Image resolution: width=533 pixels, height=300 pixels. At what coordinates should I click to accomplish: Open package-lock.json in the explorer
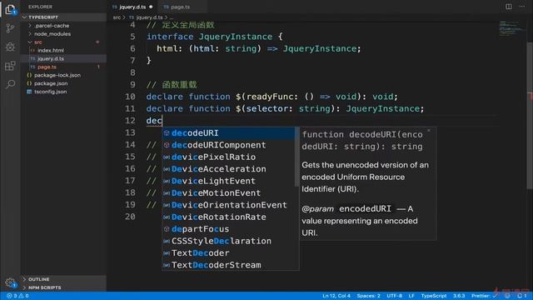click(57, 75)
